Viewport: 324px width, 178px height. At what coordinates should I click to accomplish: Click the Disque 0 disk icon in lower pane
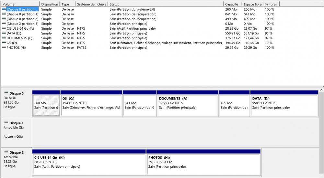[x=6, y=93]
